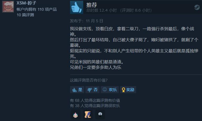Rate the review helpful with 是
Image resolution: width=202 pixels, height=121 pixels.
click(77, 90)
